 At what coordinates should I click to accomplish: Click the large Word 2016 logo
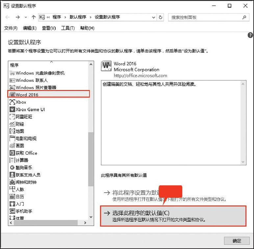click(106, 66)
